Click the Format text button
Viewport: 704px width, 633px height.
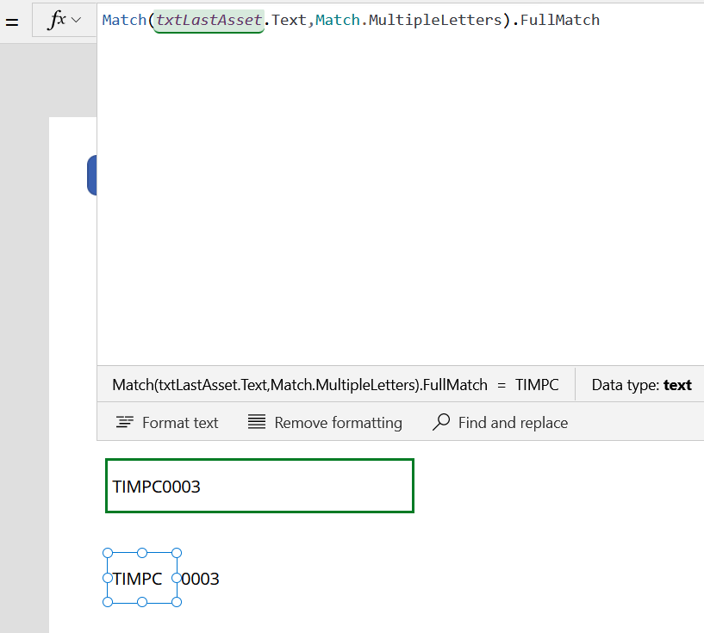pos(167,423)
